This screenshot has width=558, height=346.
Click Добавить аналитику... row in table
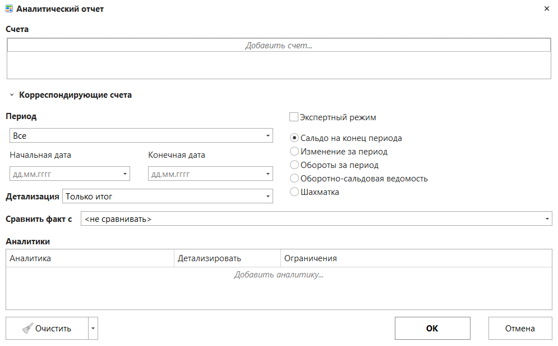coord(279,275)
